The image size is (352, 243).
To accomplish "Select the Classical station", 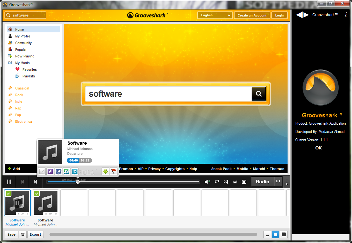I will tap(22, 88).
